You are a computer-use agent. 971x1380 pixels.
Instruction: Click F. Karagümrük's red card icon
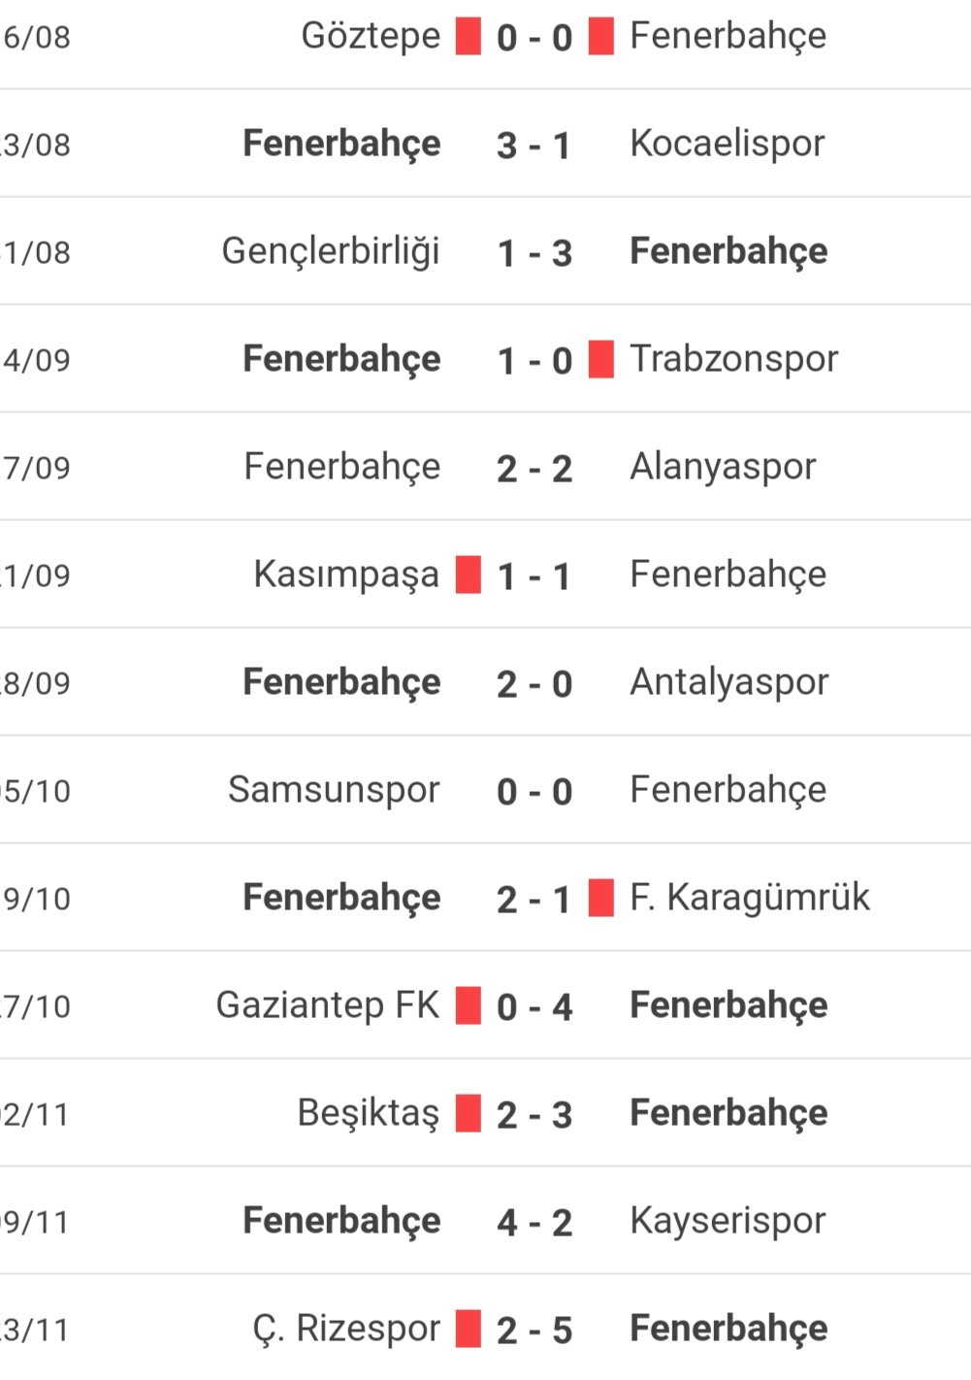click(601, 899)
